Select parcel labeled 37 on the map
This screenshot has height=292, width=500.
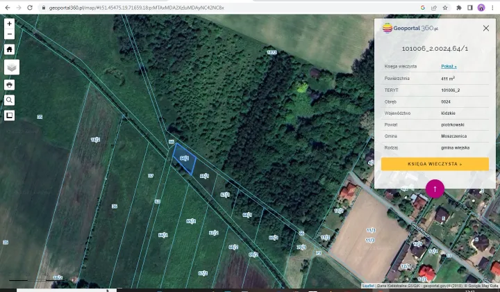pyautogui.click(x=151, y=176)
